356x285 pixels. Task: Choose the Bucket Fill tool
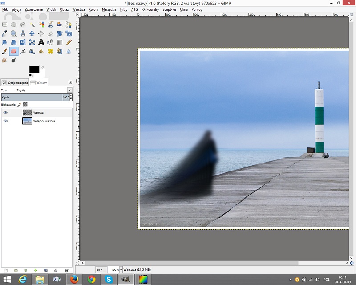click(50, 42)
